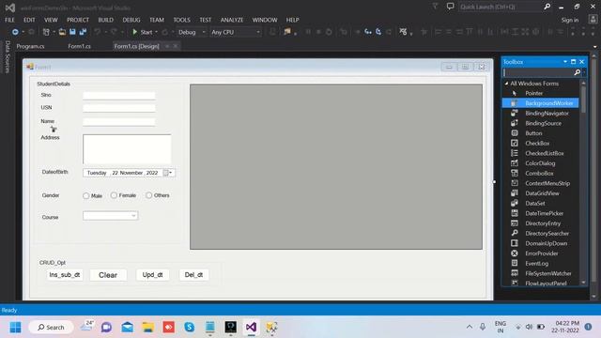
Task: Select FileSystemWatcher in the Toolbox
Action: (541, 273)
